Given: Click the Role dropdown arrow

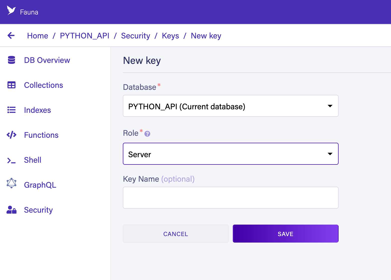Looking at the screenshot, I should [x=330, y=154].
